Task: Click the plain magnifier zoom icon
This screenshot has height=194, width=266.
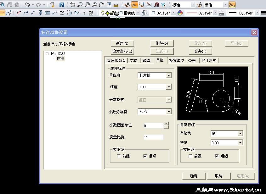Action: (x=80, y=5)
